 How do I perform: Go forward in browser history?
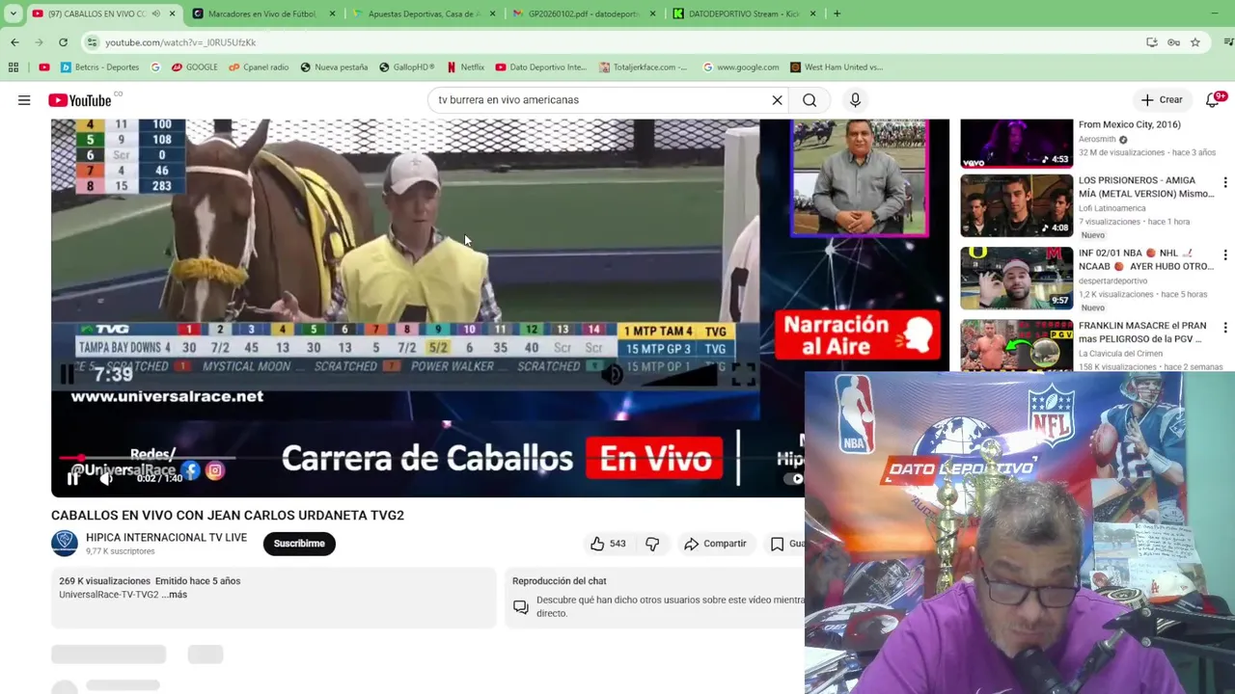(x=39, y=42)
